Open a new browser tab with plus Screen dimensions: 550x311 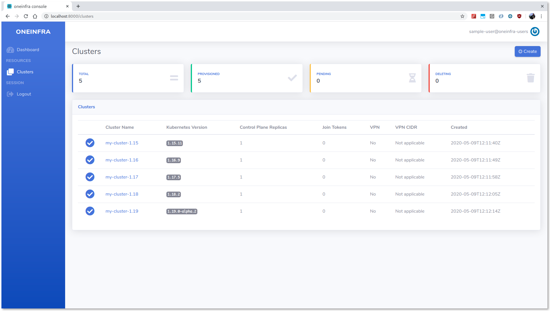pyautogui.click(x=78, y=6)
